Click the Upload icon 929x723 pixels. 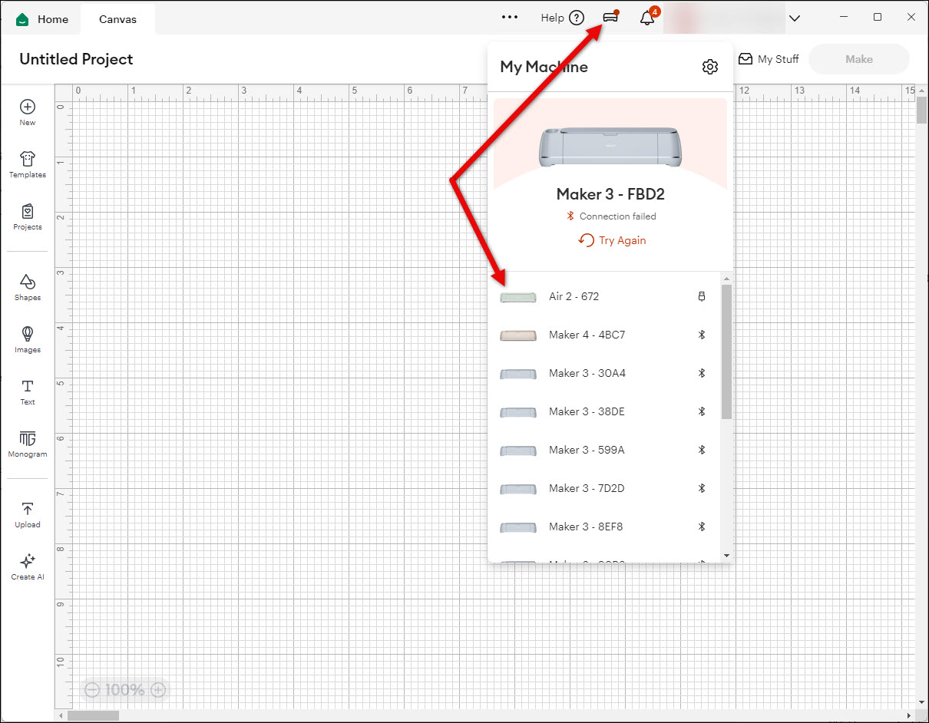point(27,513)
